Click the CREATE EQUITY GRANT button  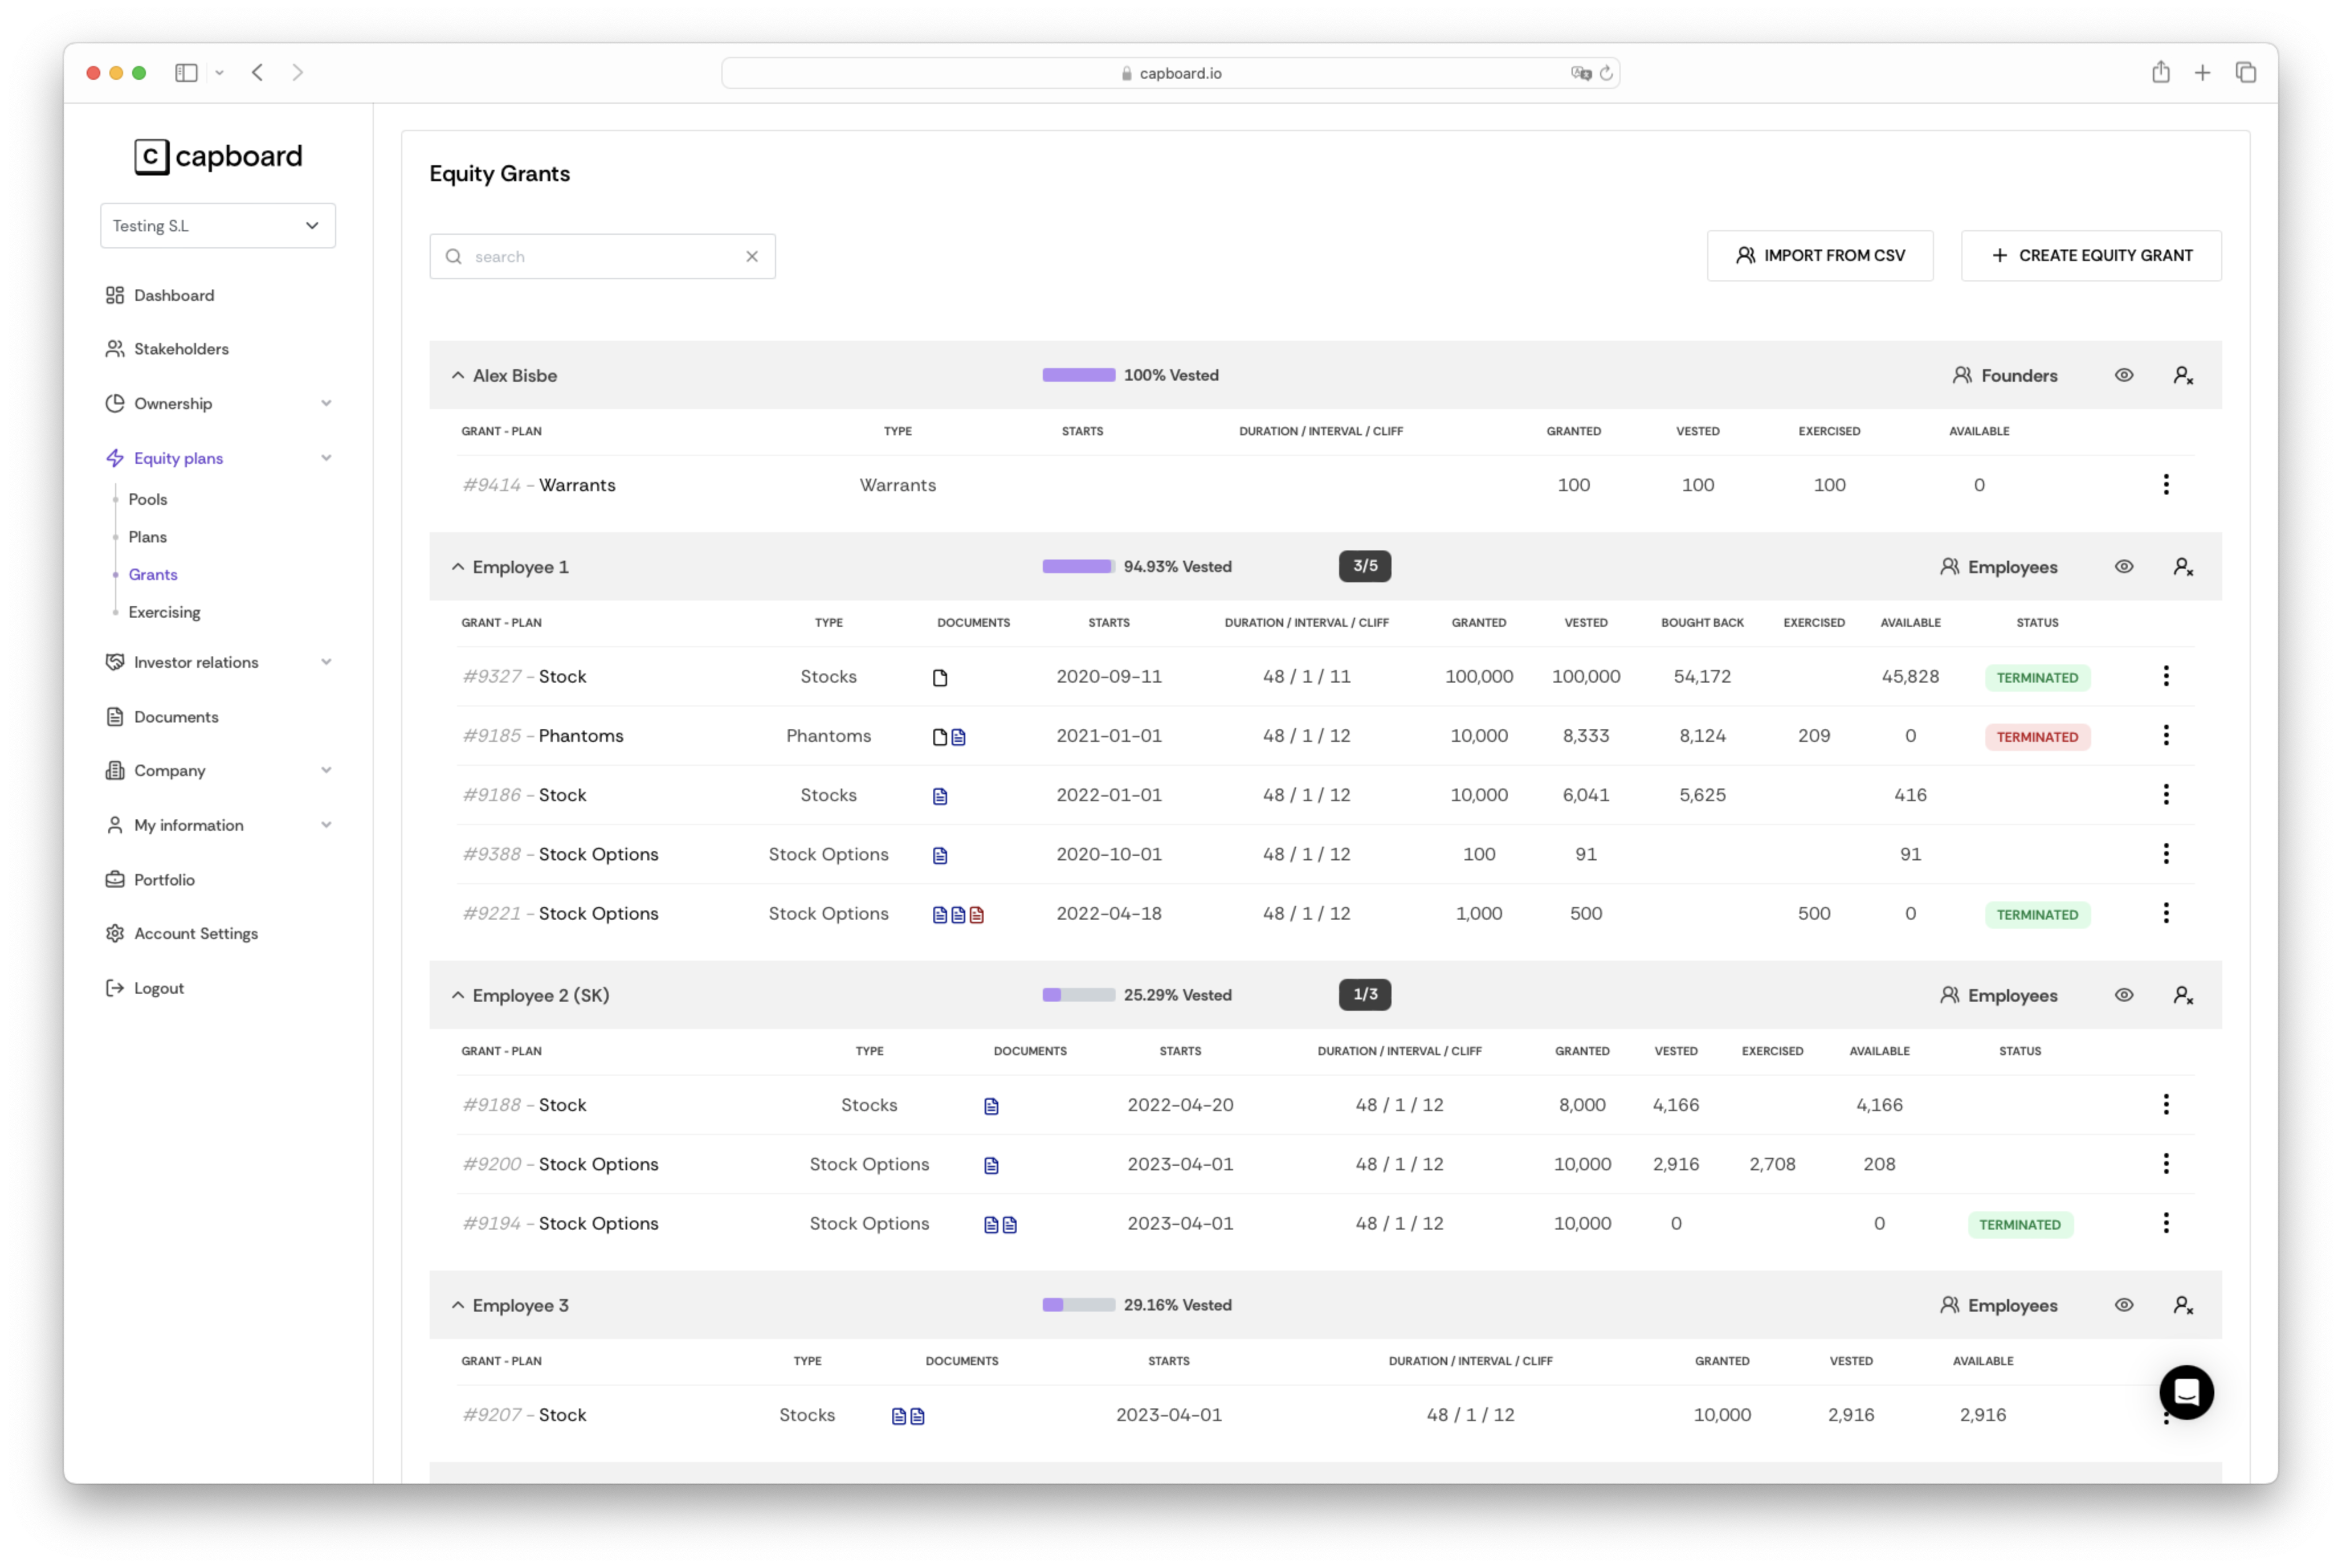tap(2091, 255)
